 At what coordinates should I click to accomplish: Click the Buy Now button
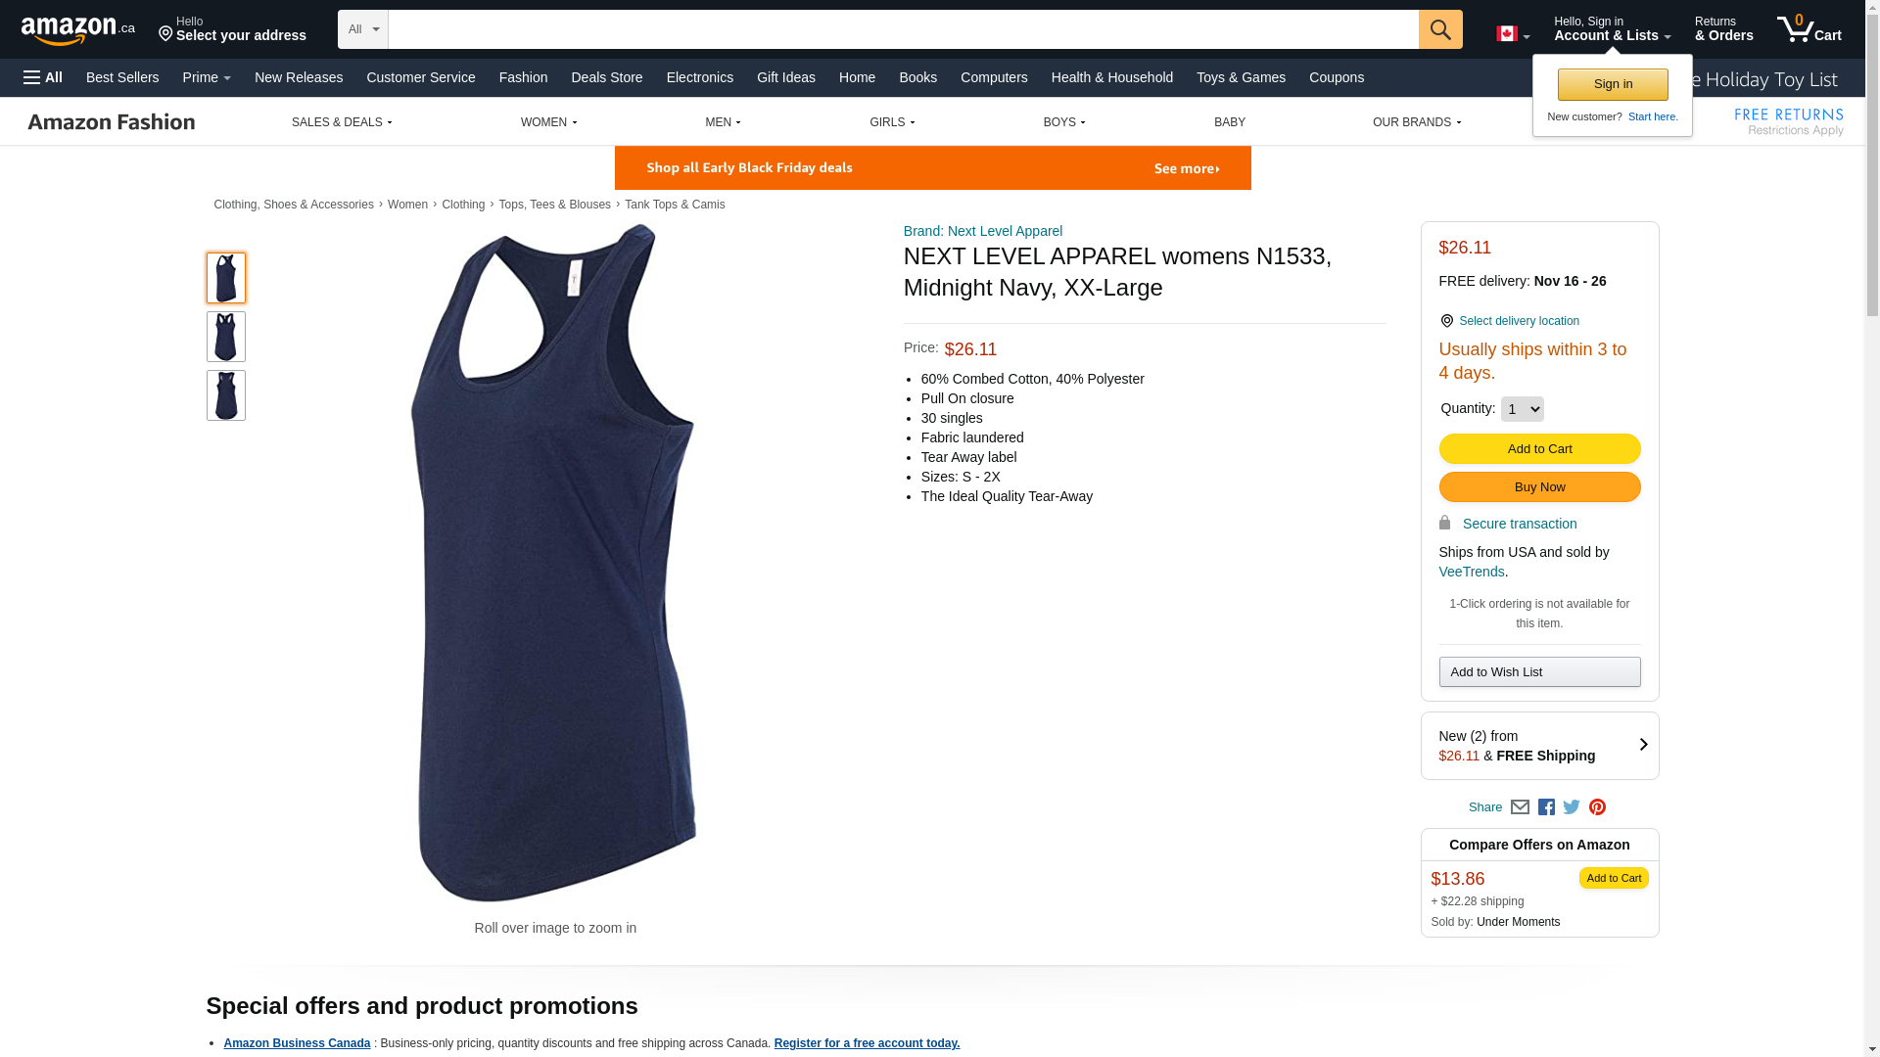[x=1539, y=486]
